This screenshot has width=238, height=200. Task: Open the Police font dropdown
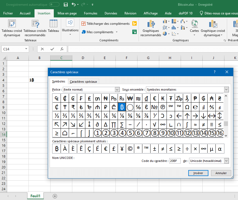click(117, 90)
